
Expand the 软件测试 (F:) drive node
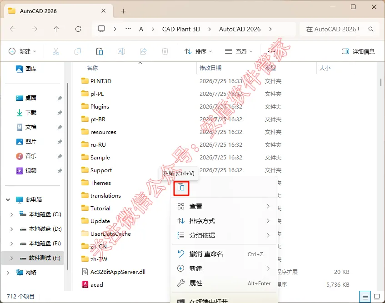[11, 258]
